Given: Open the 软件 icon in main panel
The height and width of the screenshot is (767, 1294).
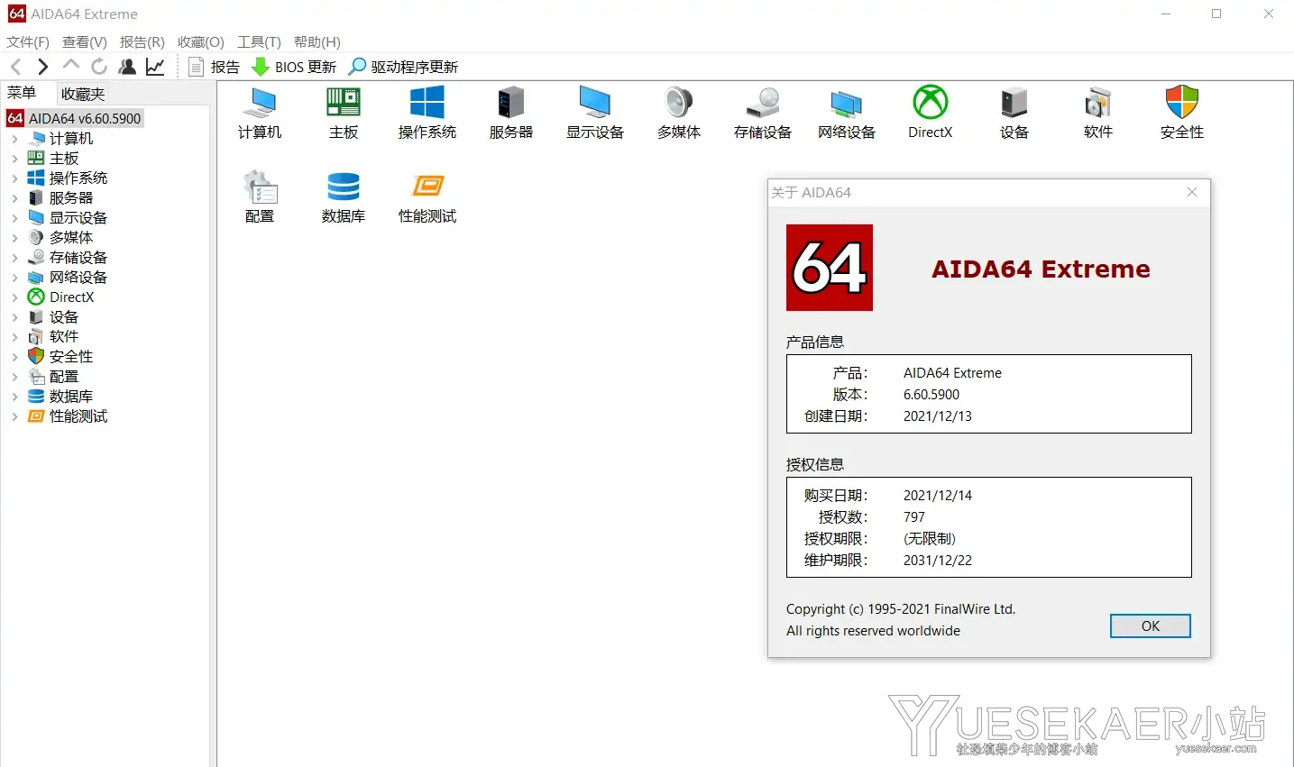Looking at the screenshot, I should (x=1098, y=113).
